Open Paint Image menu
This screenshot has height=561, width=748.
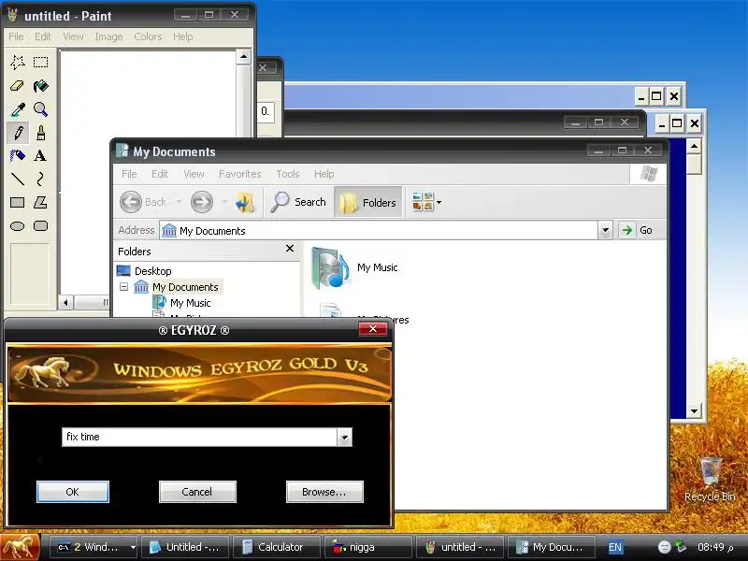coord(108,36)
